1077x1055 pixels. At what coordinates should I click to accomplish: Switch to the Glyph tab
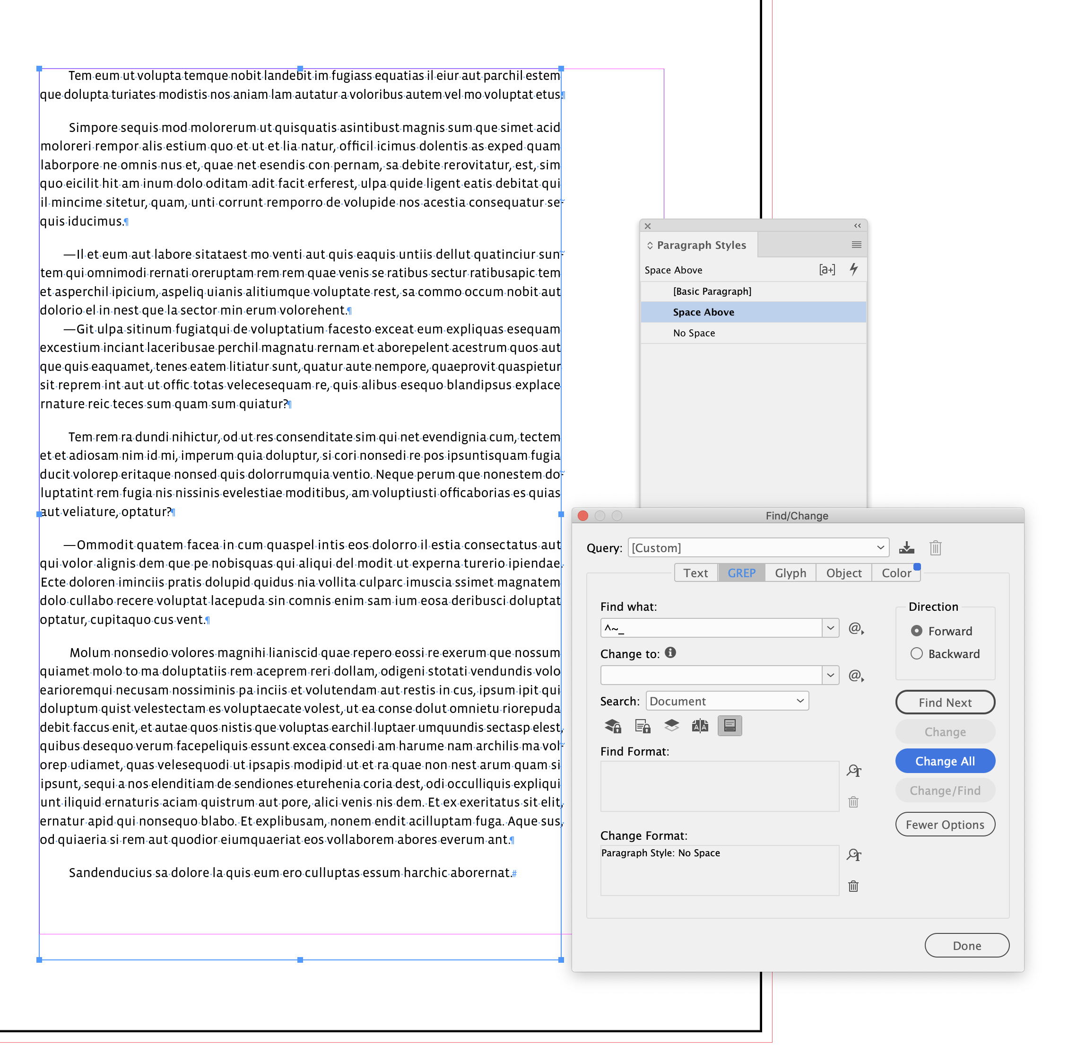[790, 572]
